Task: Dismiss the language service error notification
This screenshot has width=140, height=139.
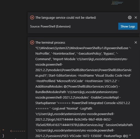Action: [136, 17]
